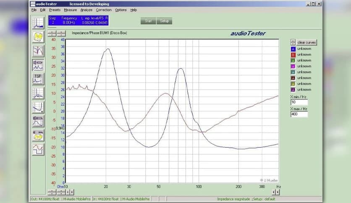Minimize the audioTester window
351x203 pixels.
[x=308, y=4]
